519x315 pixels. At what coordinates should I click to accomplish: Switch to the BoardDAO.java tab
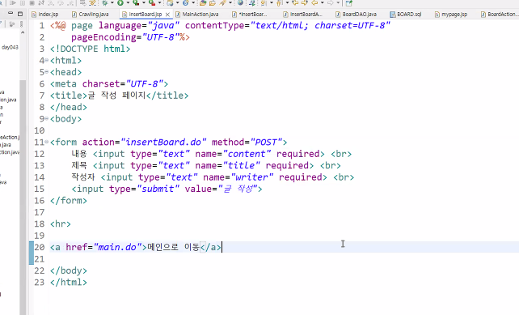pos(356,15)
